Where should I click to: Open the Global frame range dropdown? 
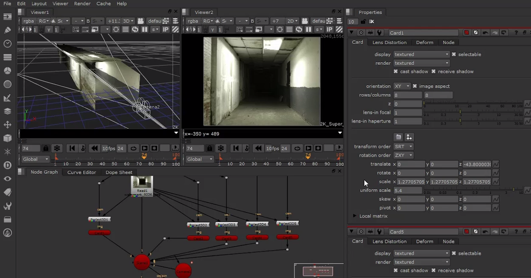35,159
